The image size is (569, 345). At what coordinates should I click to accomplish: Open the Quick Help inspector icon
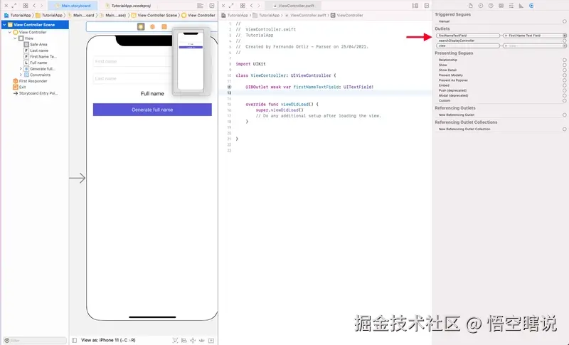pos(491,6)
